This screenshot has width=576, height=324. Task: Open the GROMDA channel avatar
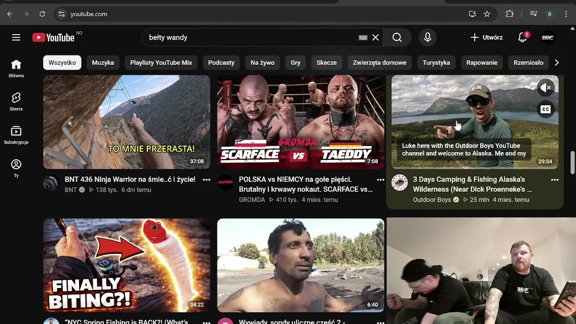pyautogui.click(x=225, y=183)
